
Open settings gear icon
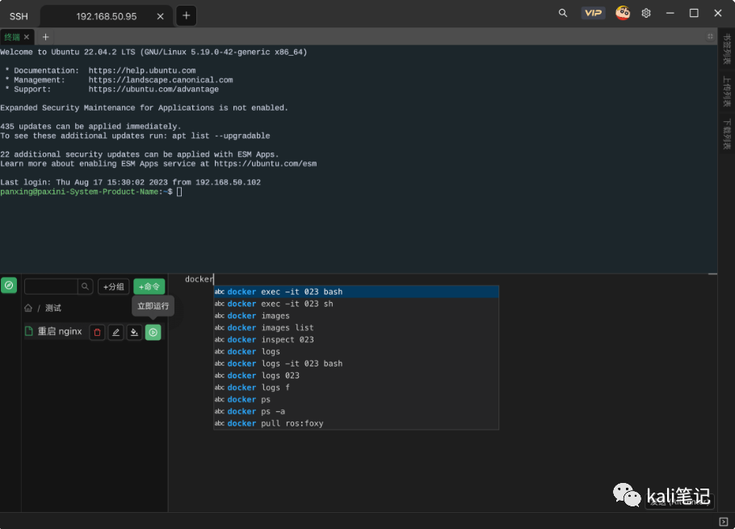point(646,13)
